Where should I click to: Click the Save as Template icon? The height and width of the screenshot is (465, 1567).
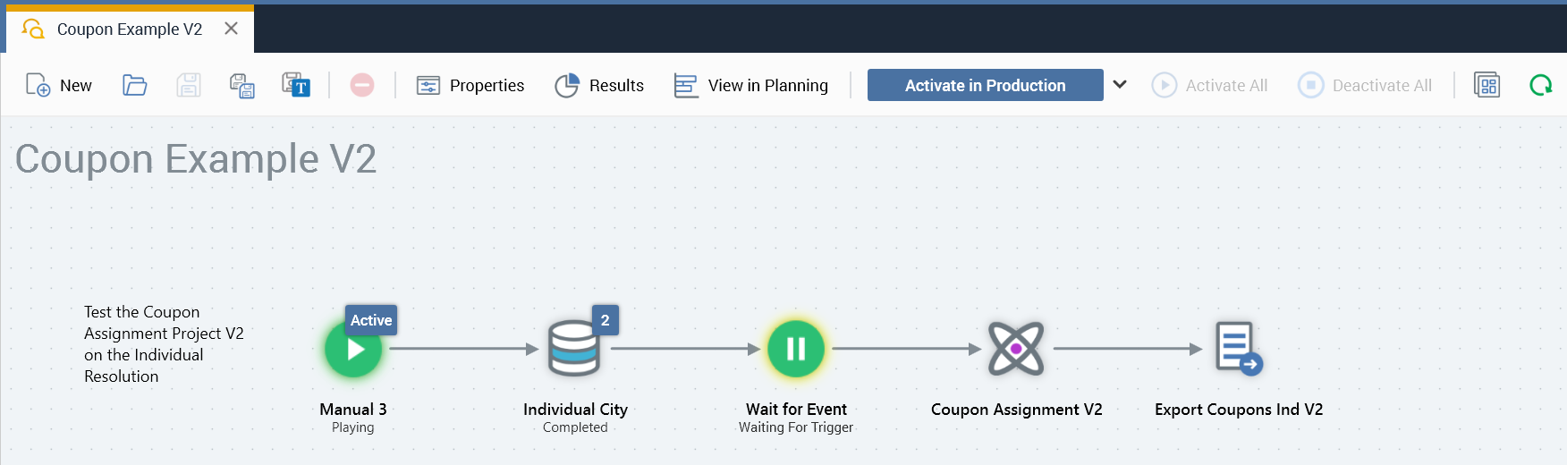tap(296, 85)
